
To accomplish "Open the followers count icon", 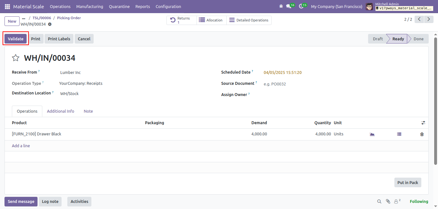I will tap(397, 201).
